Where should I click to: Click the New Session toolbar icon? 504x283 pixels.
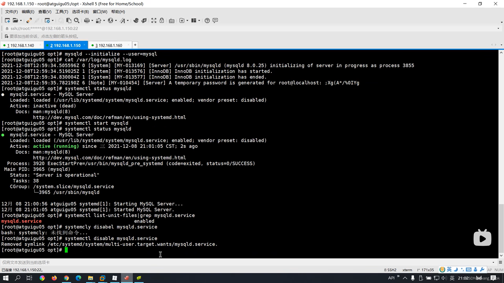point(7,20)
